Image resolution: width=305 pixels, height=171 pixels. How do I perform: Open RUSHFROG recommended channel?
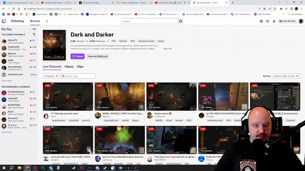(x=19, y=106)
